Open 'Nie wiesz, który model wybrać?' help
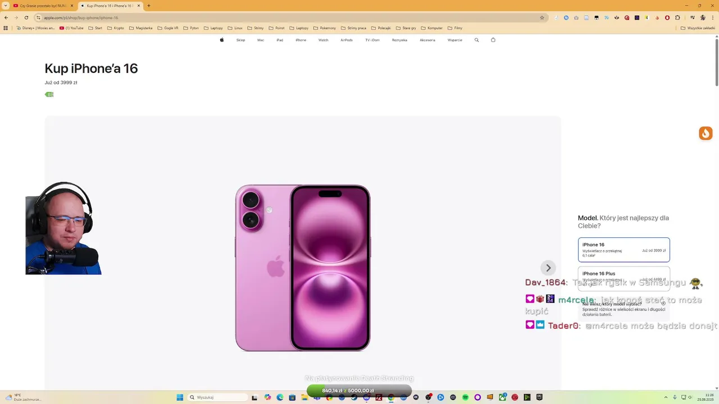The image size is (719, 404). click(624, 309)
